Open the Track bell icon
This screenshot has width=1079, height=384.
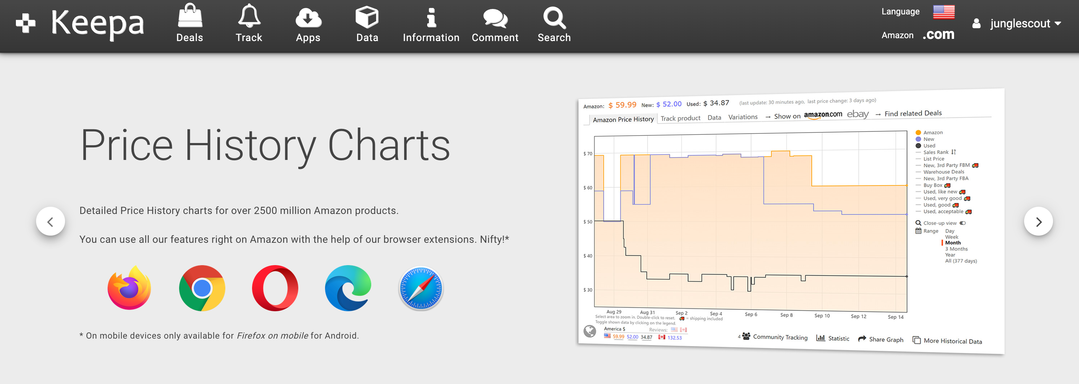249,16
